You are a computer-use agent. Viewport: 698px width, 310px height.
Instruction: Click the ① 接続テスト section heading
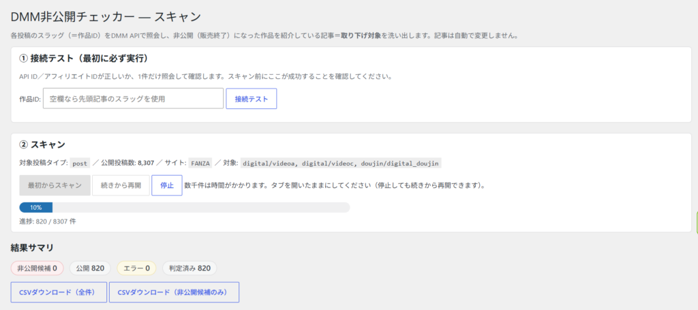click(83, 59)
